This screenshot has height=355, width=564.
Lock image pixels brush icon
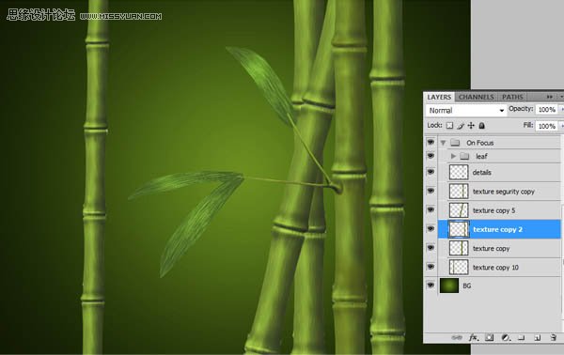(x=461, y=126)
